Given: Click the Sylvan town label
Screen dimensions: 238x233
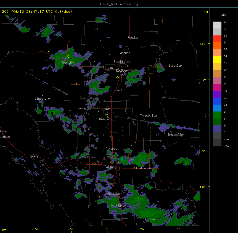Looking at the screenshot, I should 108,68.
